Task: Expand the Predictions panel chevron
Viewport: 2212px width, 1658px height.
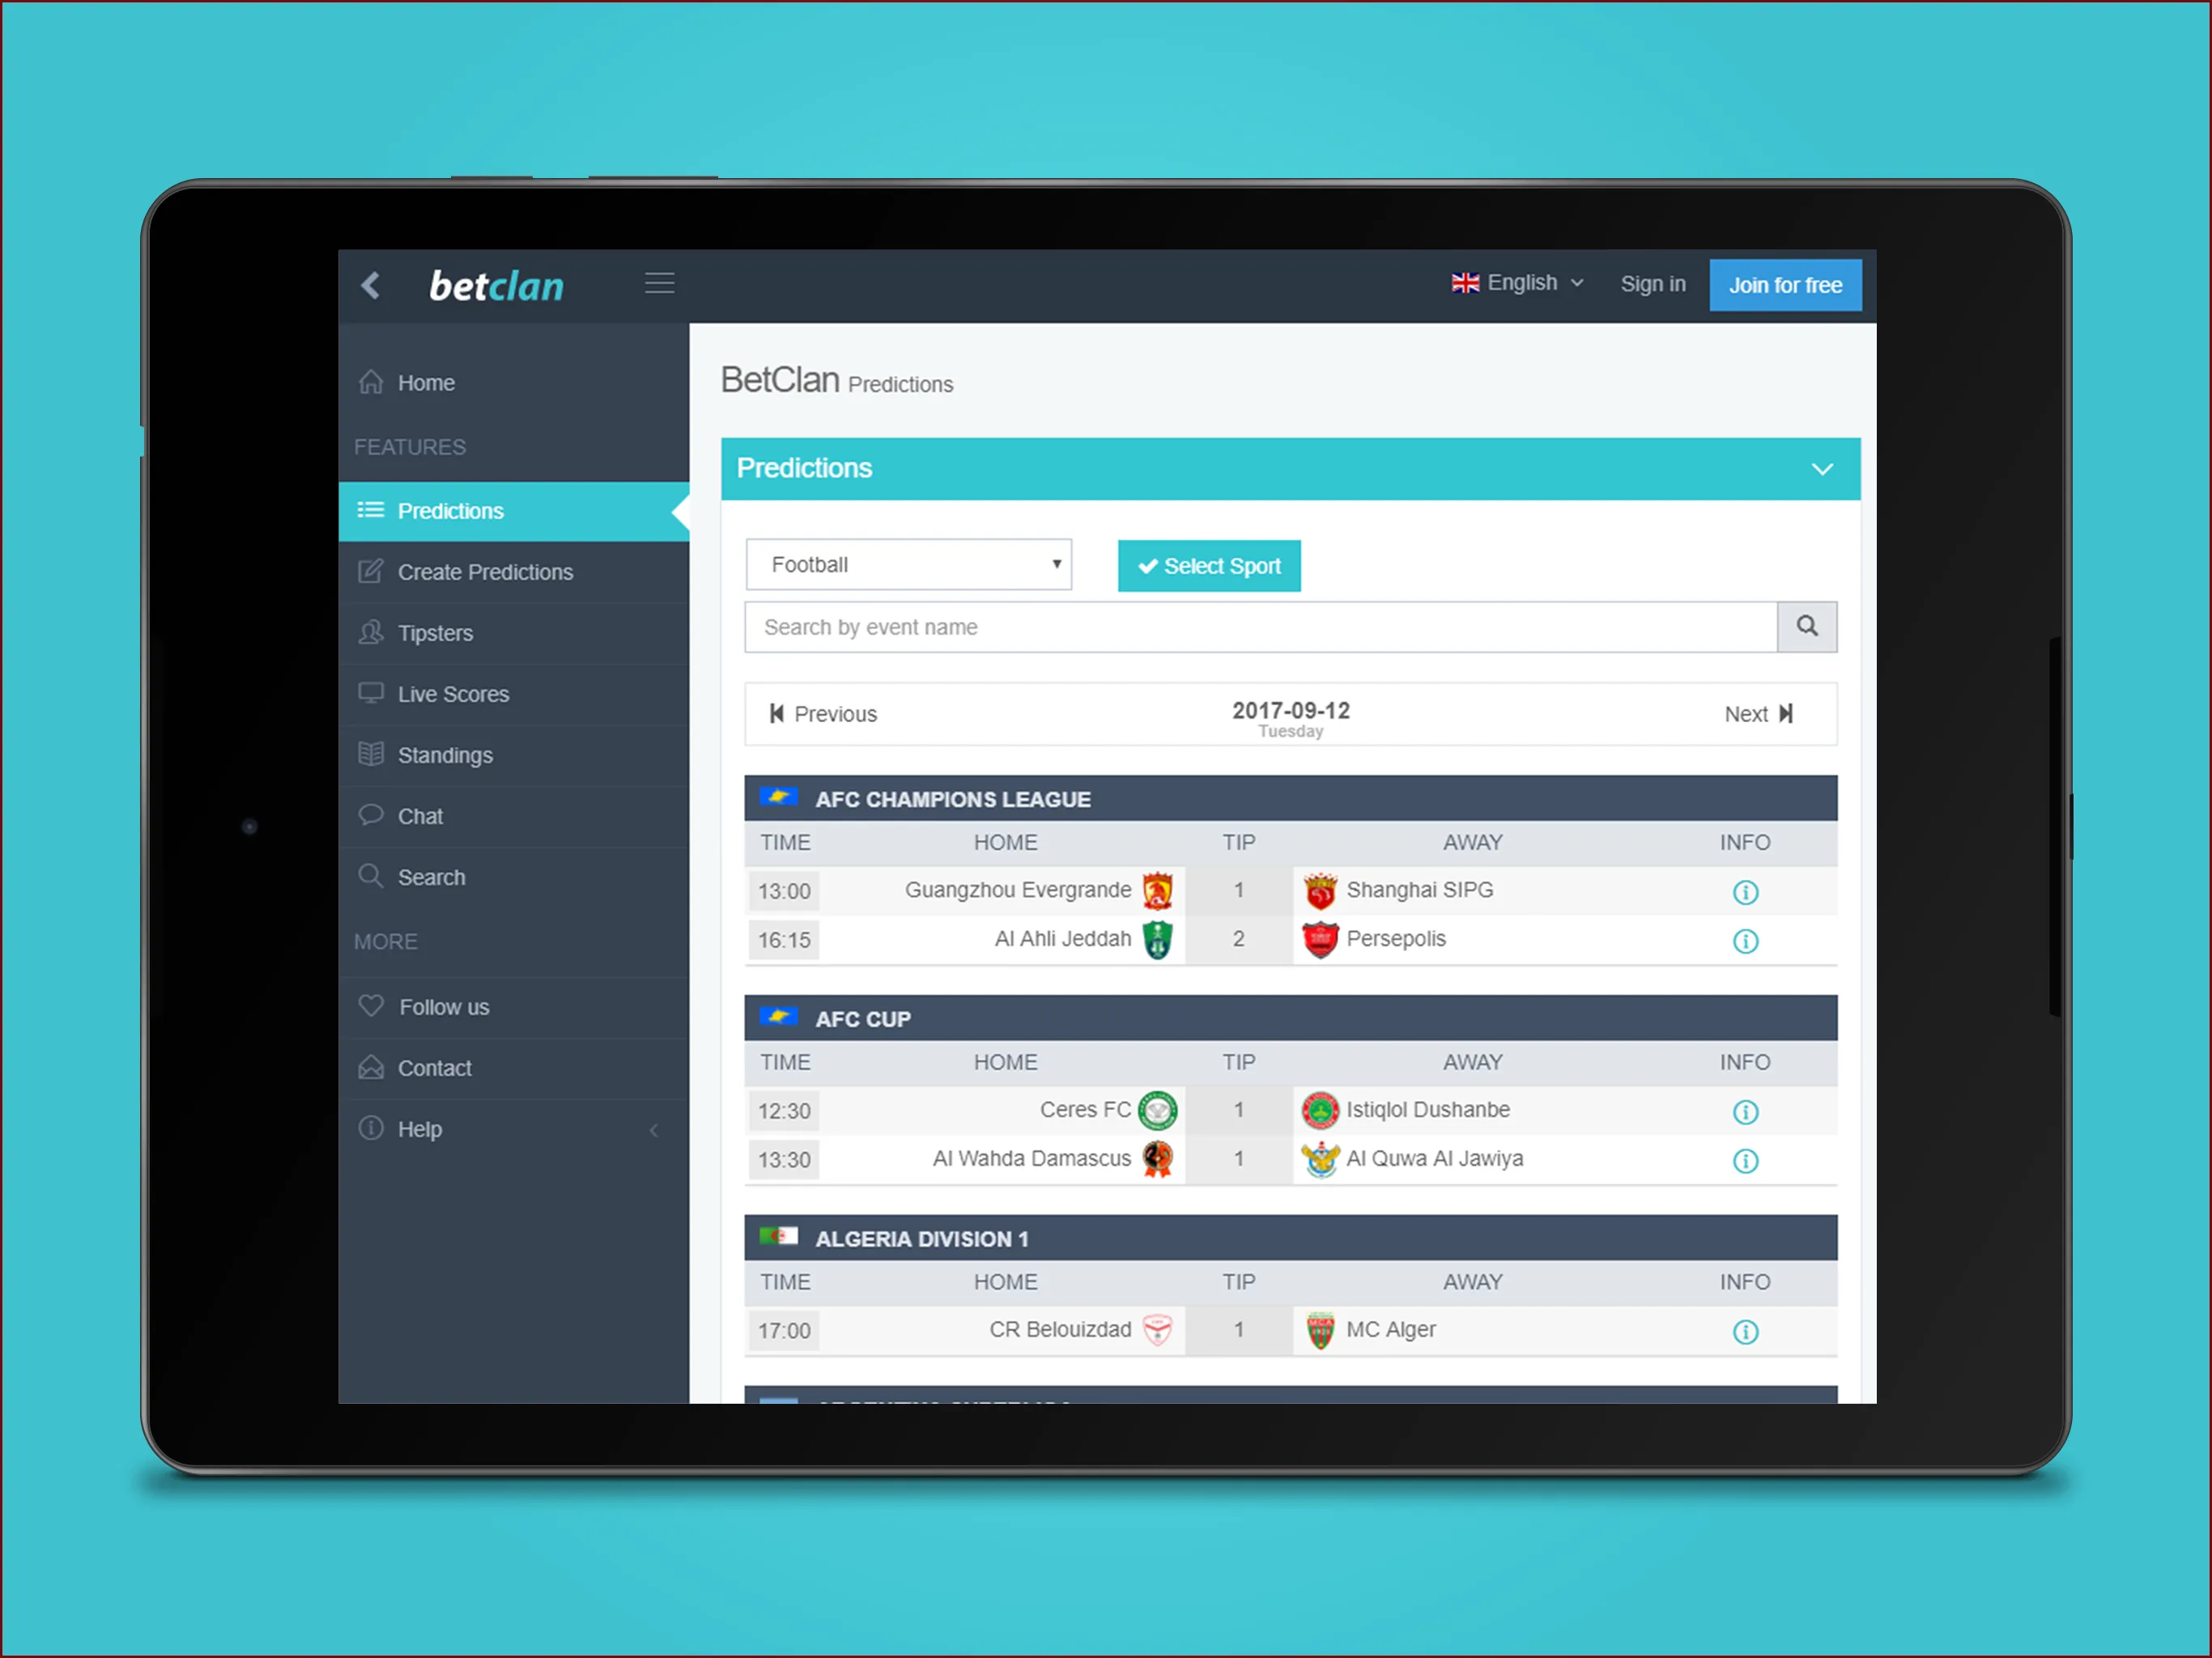Action: click(x=1822, y=467)
